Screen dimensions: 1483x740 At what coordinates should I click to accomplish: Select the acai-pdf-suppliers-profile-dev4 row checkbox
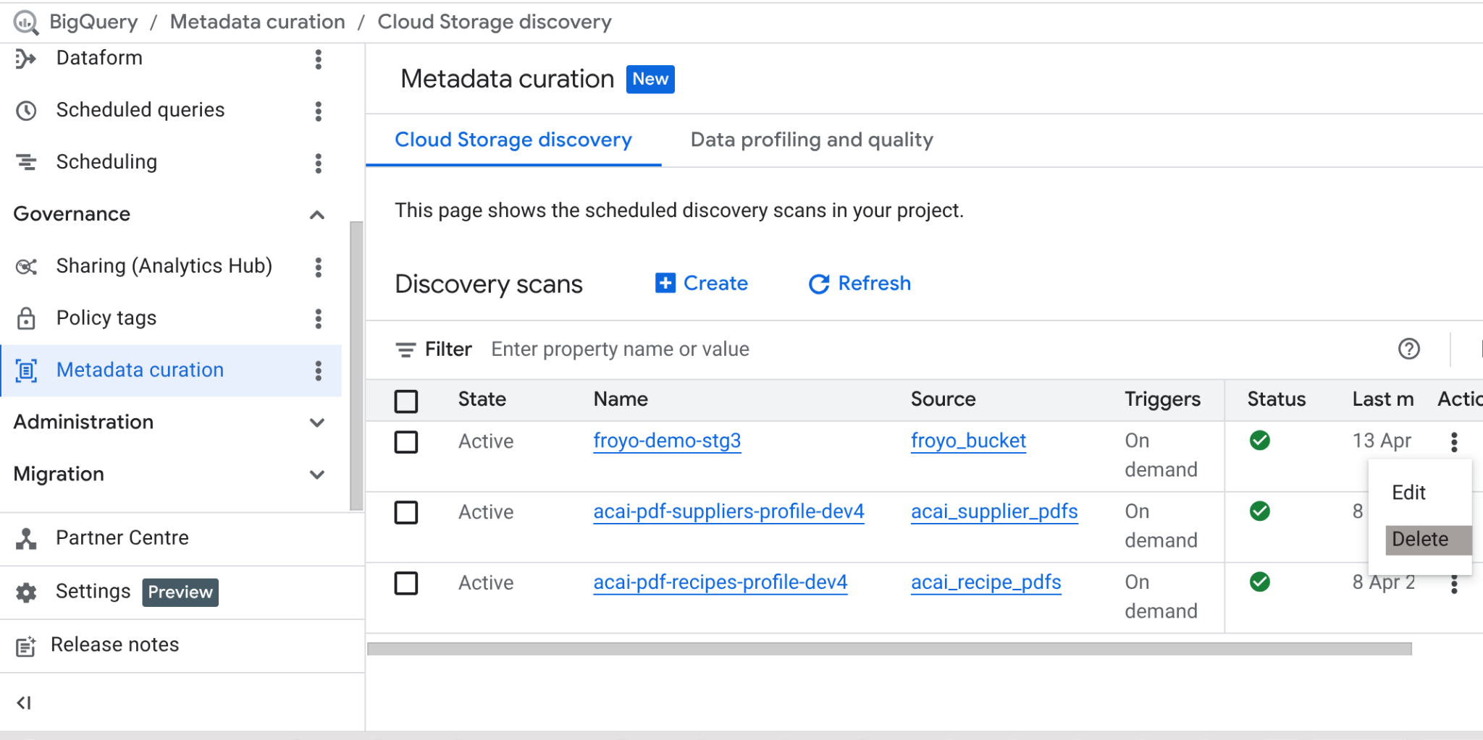[406, 512]
